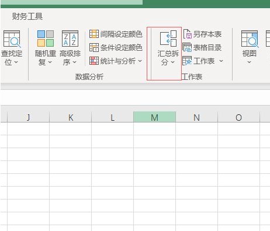Image resolution: width=270 pixels, height=231 pixels.
Task: Expand the 工作表 dropdown arrow
Action: (221, 61)
